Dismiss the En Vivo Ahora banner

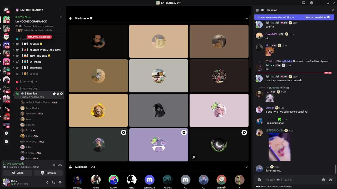point(61,17)
